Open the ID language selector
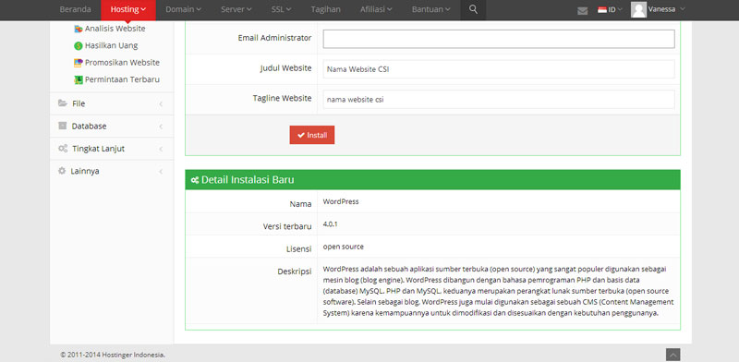Image resolution: width=739 pixels, height=362 pixels. tap(611, 9)
